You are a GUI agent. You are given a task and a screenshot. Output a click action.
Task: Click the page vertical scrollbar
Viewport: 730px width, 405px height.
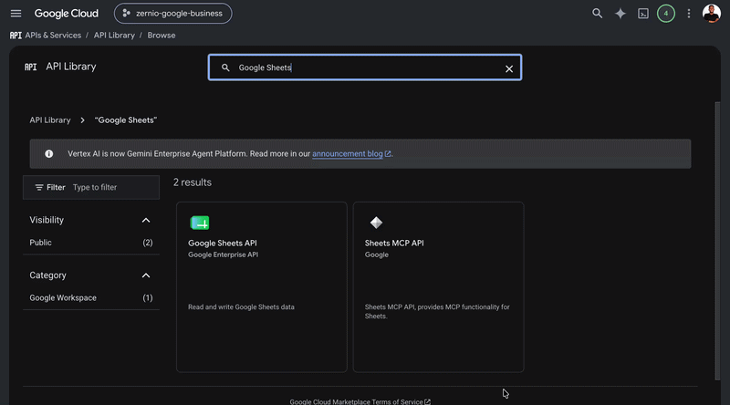point(717,241)
